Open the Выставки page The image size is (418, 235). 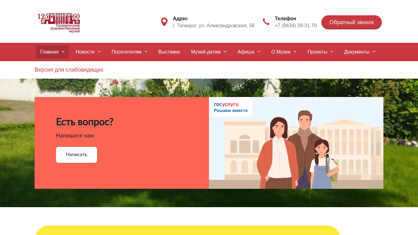(x=169, y=52)
